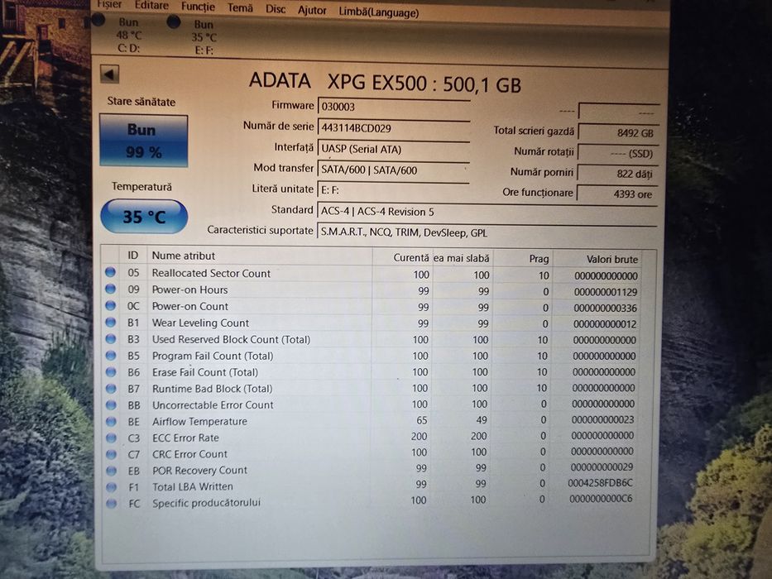Viewport: 772px width, 579px height.
Task: Click the Nume atribut column header
Action: [260, 256]
